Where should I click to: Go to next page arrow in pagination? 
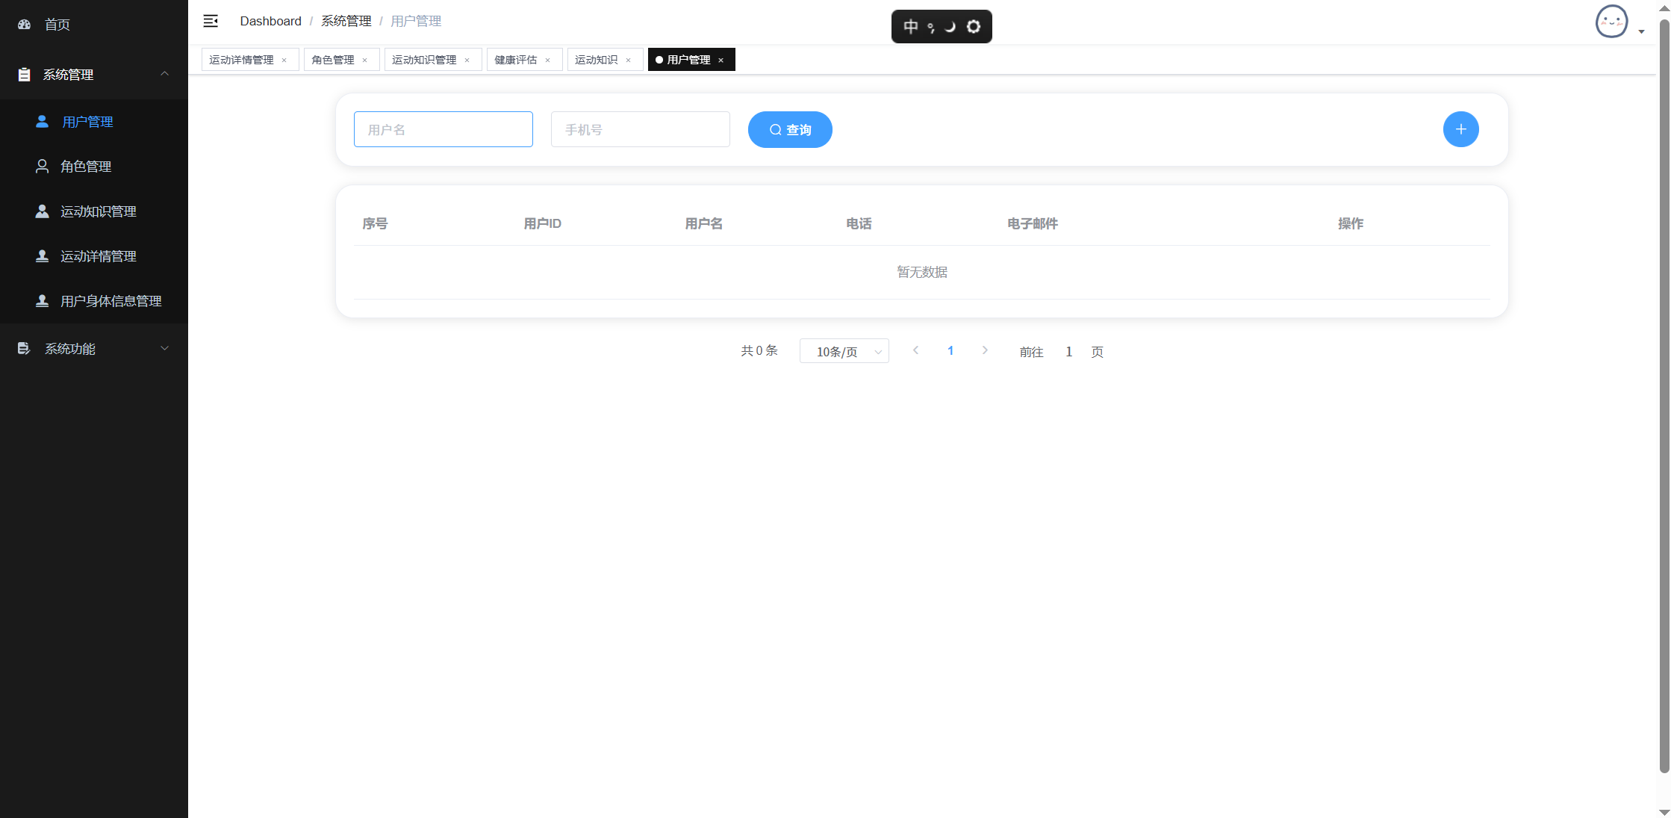point(985,350)
